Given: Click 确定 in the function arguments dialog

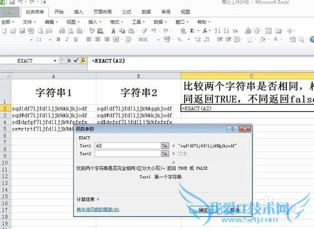Looking at the screenshot, I should coord(203,210).
